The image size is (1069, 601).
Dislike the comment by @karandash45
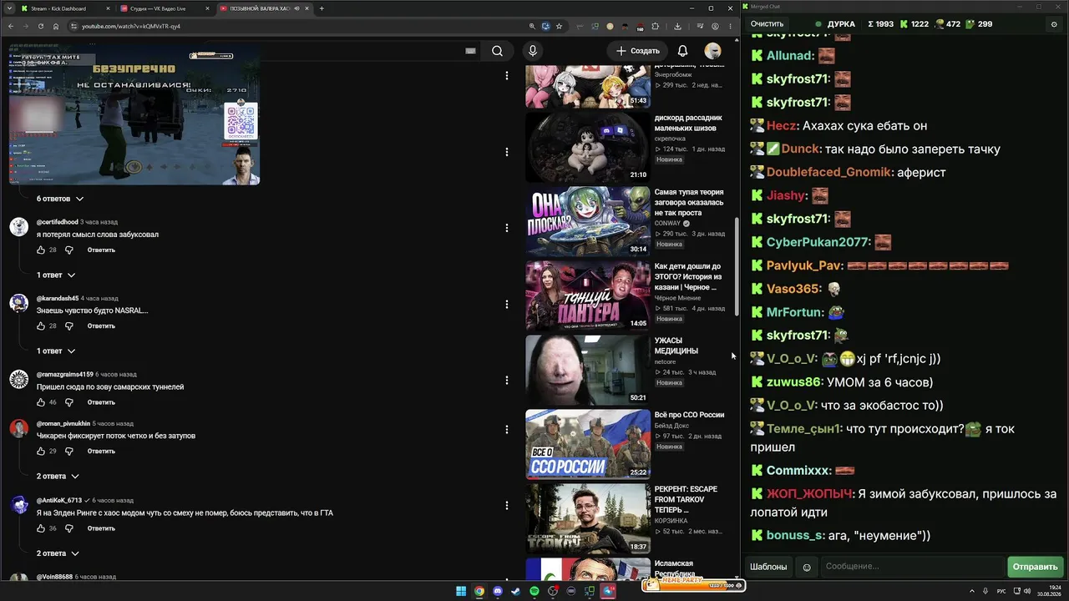69,326
